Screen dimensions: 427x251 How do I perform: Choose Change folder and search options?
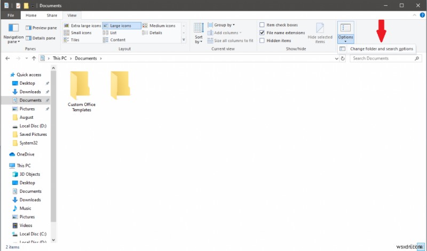(377, 49)
